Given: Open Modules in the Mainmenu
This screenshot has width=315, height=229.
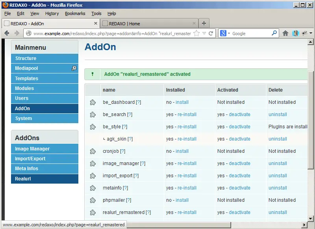Looking at the screenshot, I should (x=44, y=88).
